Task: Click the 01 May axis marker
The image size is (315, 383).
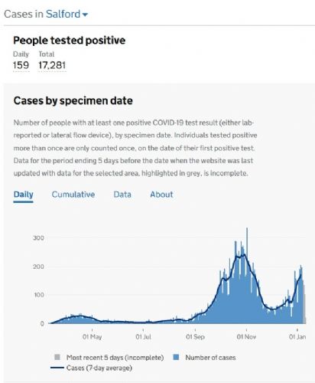Action: click(92, 337)
